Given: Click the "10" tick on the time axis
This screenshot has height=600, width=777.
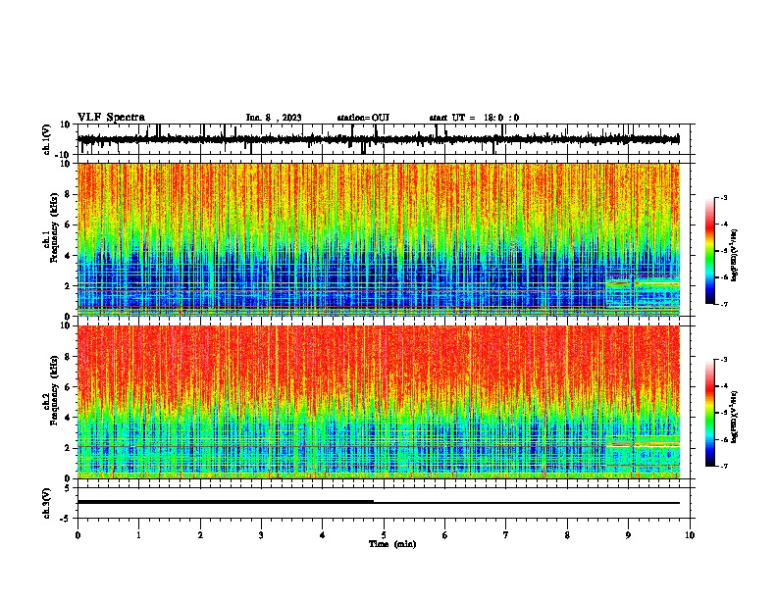Looking at the screenshot, I should click(x=690, y=535).
